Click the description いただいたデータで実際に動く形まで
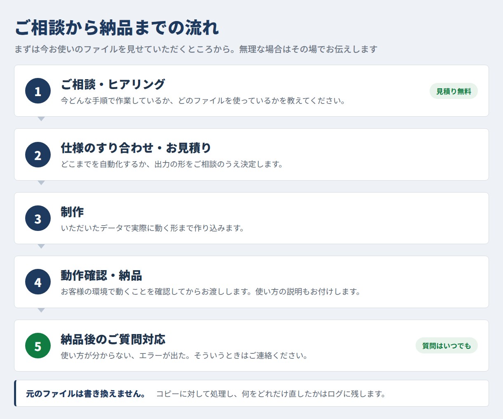This screenshot has width=503, height=419. coord(153,228)
